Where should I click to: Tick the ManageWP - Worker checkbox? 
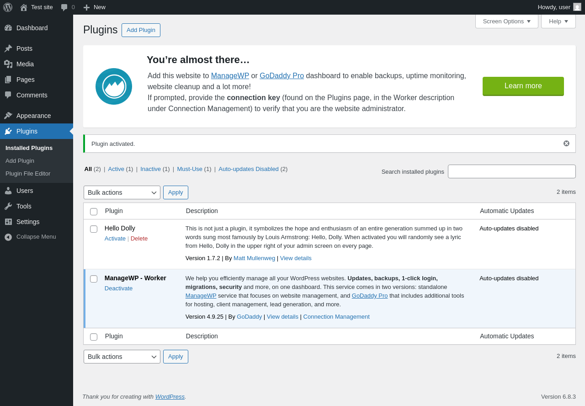pyautogui.click(x=94, y=279)
